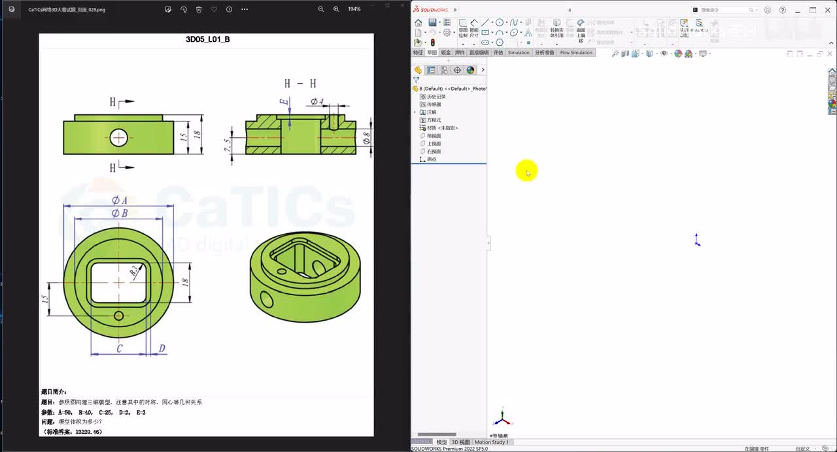This screenshot has height=452, width=837.
Task: Open Motion Study 1 bottom tab
Action: [492, 442]
